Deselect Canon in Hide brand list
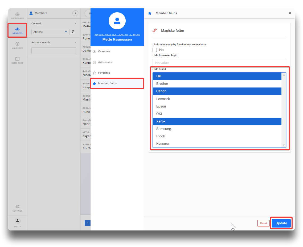The image size is (303, 247). click(x=217, y=91)
